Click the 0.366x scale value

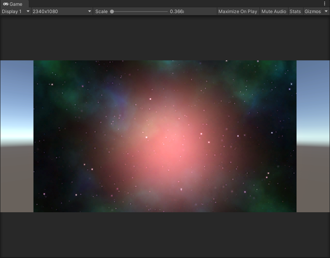[177, 12]
